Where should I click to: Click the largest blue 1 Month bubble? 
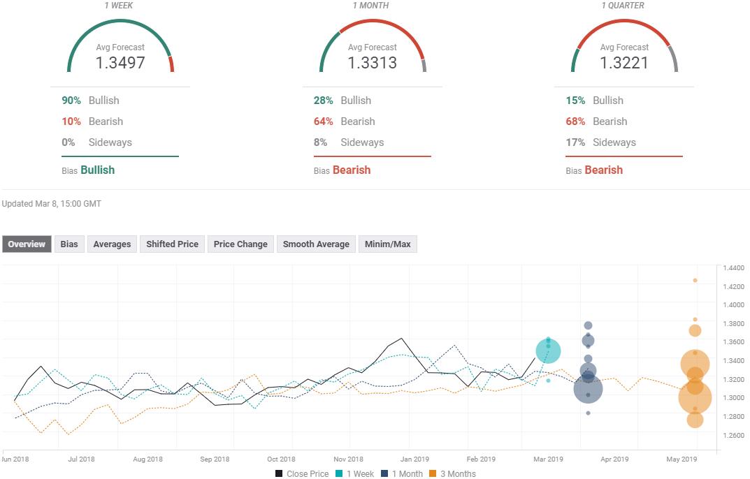[588, 388]
